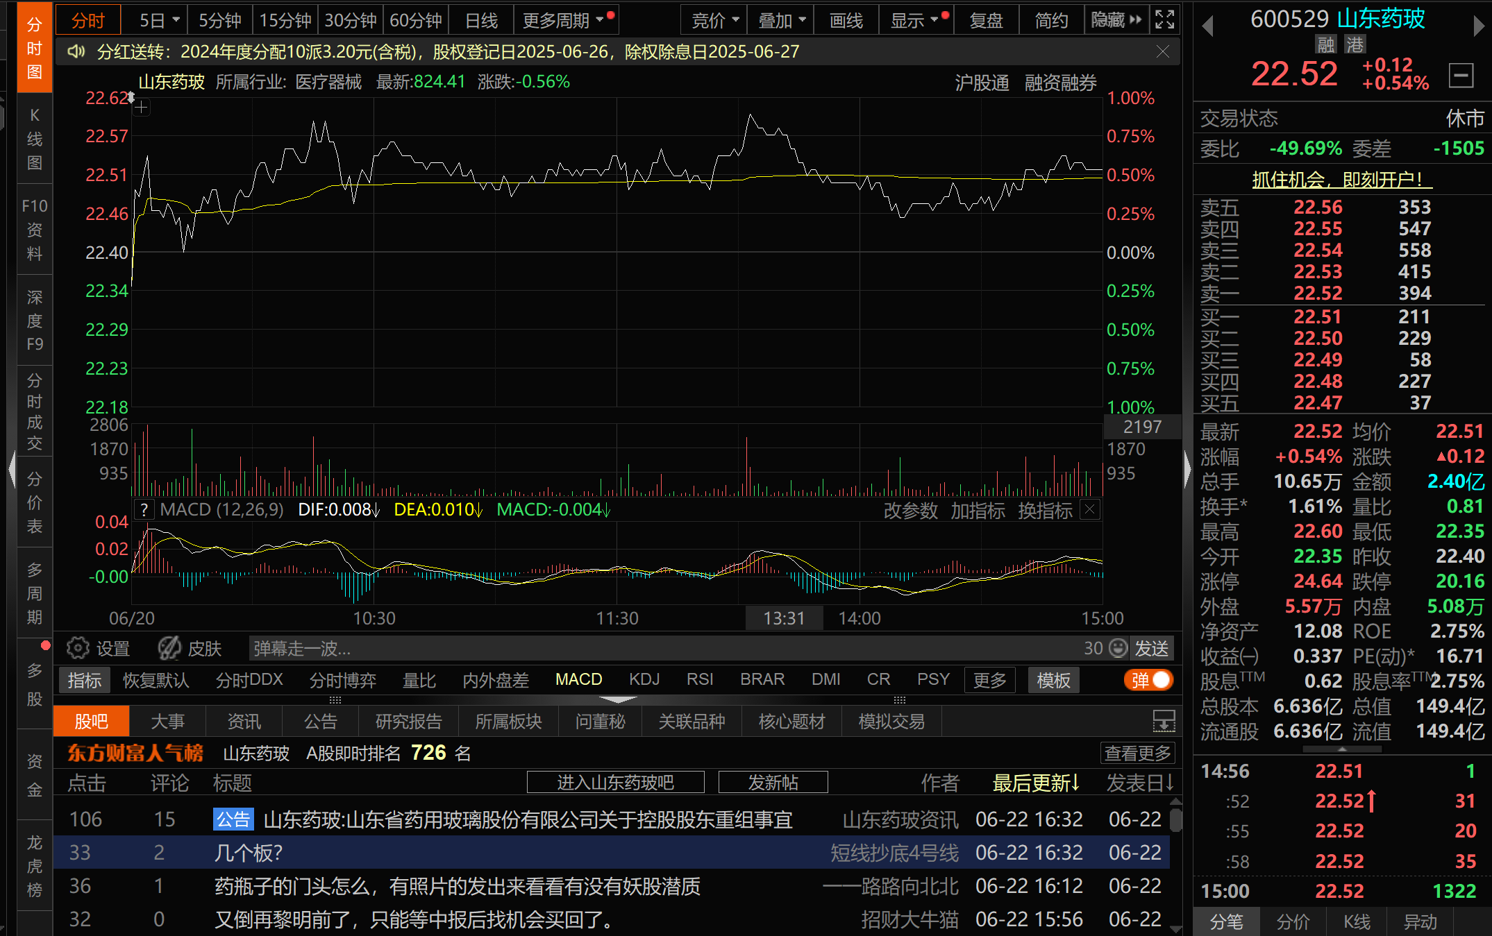Click the 融 margin trading badge
The width and height of the screenshot is (1492, 936).
(x=1326, y=45)
